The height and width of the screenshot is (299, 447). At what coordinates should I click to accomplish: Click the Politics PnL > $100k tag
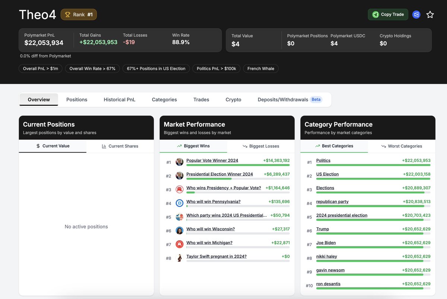pos(216,69)
